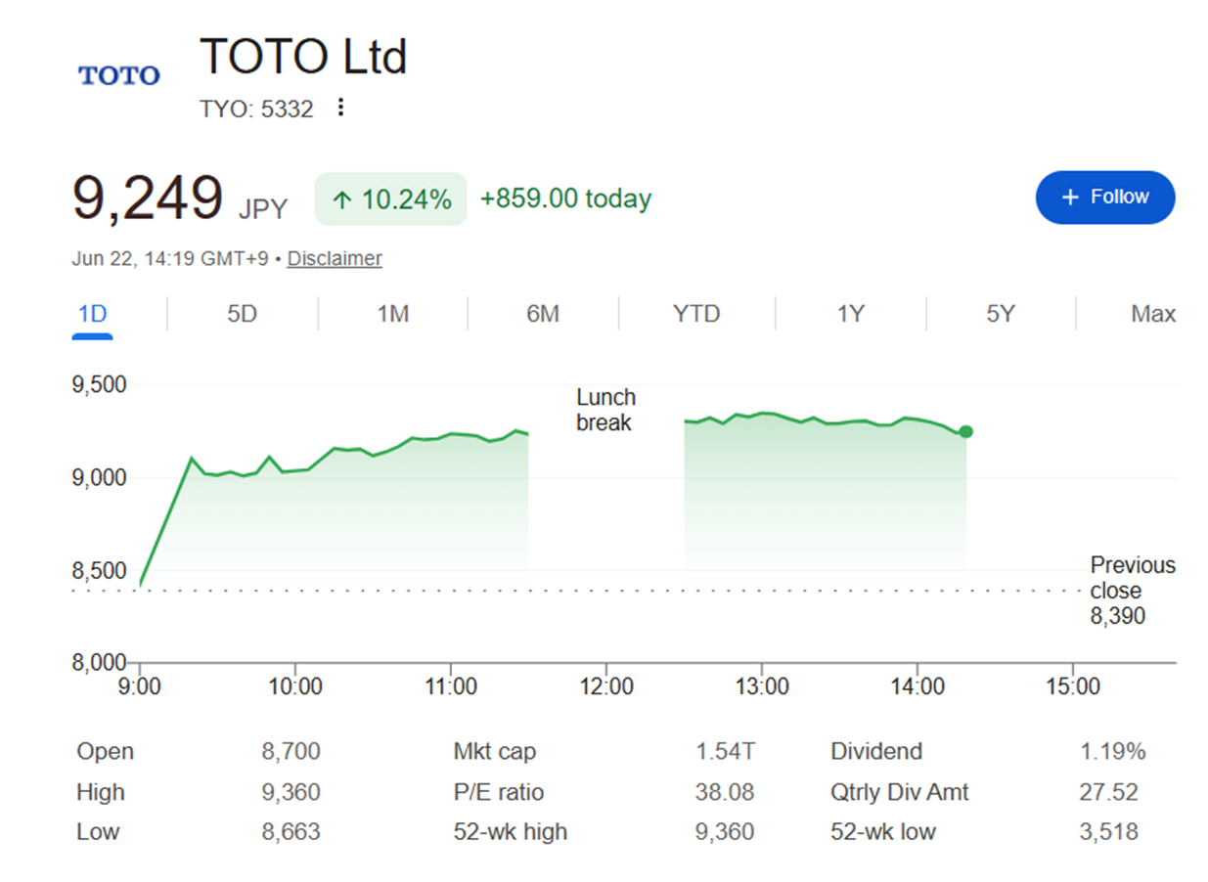
Task: Click the plus Follow button
Action: pyautogui.click(x=1105, y=198)
